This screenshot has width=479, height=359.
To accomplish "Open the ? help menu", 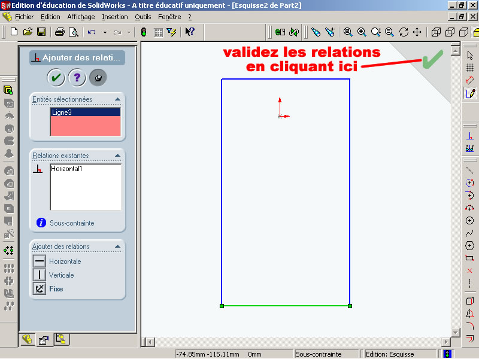I will (190, 17).
